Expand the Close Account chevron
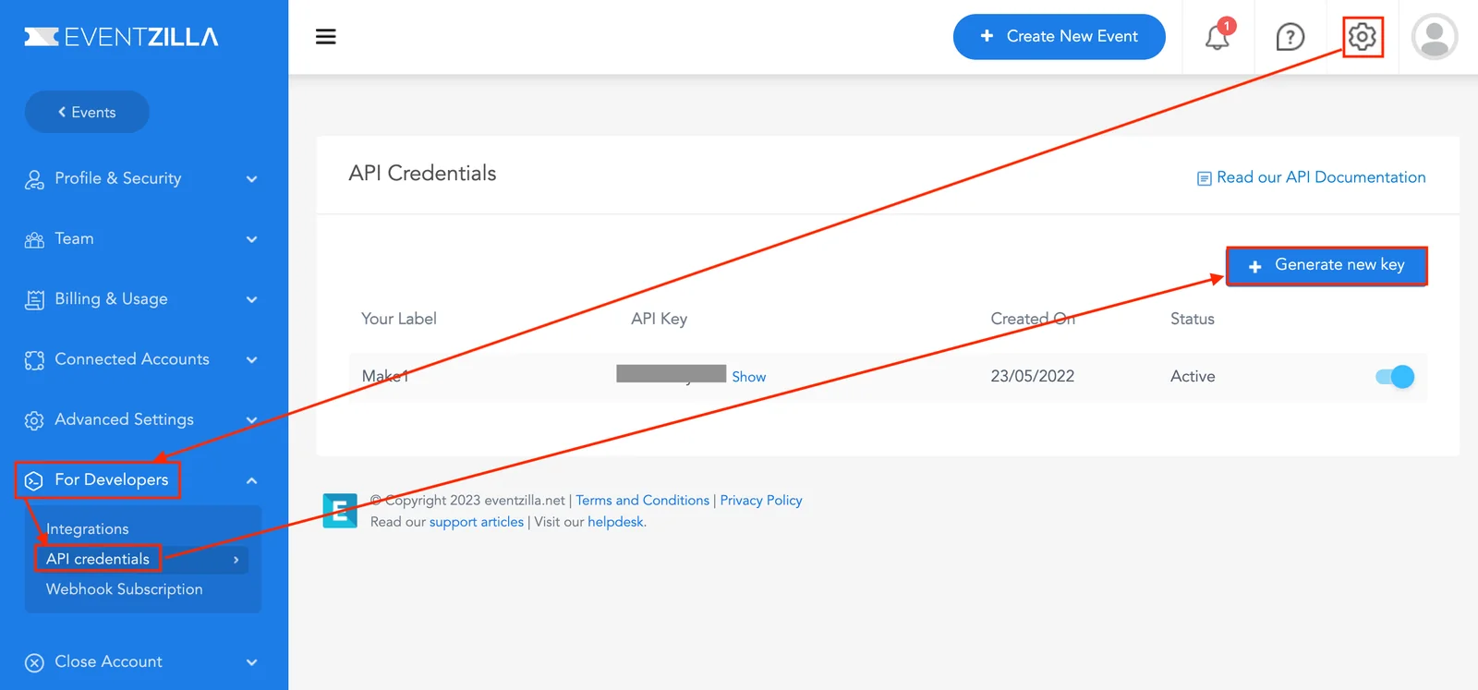Screen dimensions: 1478x690 click(252, 662)
